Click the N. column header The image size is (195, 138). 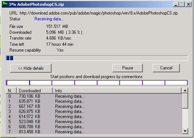click(11, 90)
